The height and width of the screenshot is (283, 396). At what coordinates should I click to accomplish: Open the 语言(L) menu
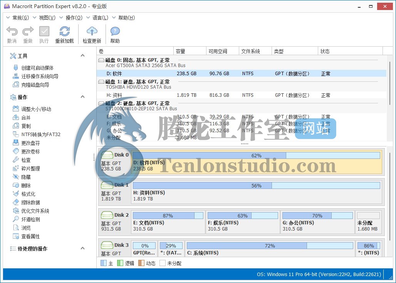[100, 18]
